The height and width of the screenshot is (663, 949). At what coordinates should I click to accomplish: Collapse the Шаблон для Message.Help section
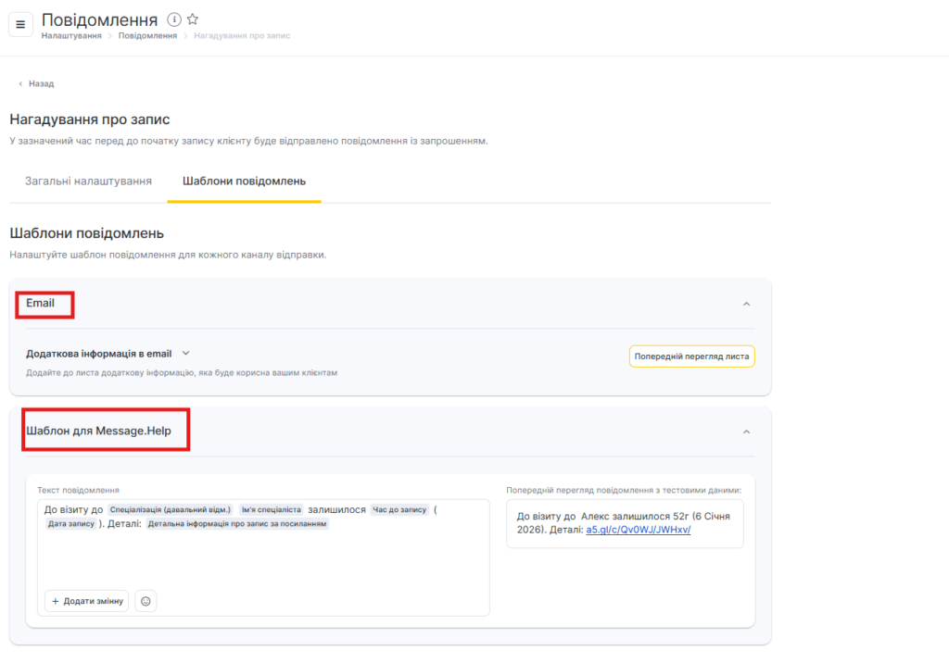pyautogui.click(x=746, y=432)
